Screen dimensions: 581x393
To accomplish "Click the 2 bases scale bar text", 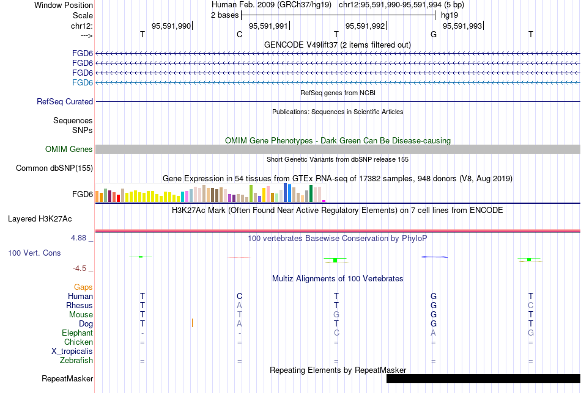I will tap(224, 15).
